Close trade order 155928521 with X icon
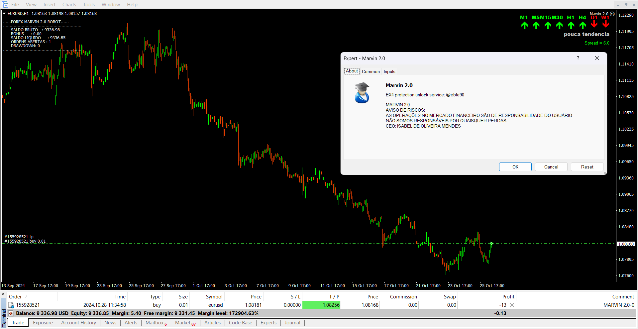 coord(512,305)
